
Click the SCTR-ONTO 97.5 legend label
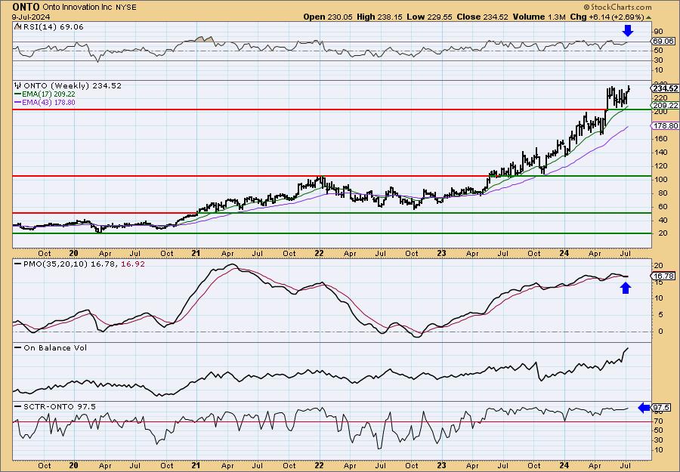(60, 406)
